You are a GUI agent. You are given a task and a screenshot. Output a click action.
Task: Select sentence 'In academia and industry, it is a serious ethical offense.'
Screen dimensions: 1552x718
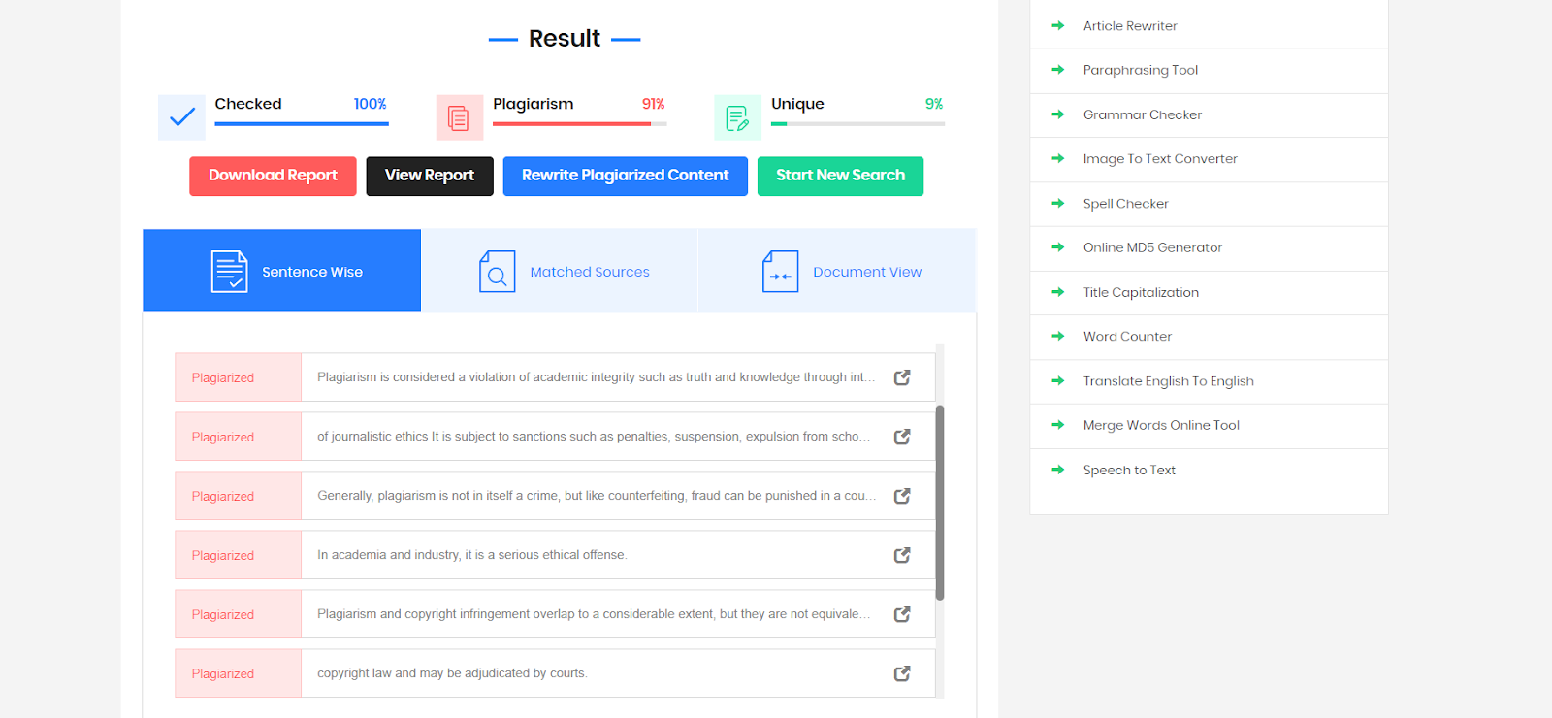click(472, 555)
